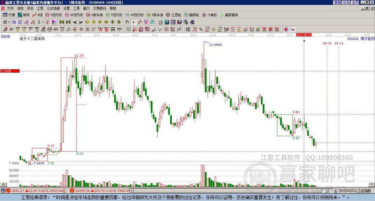The height and width of the screenshot is (201, 375).
Task: Open the 板块 sector list
Action: tap(23, 15)
